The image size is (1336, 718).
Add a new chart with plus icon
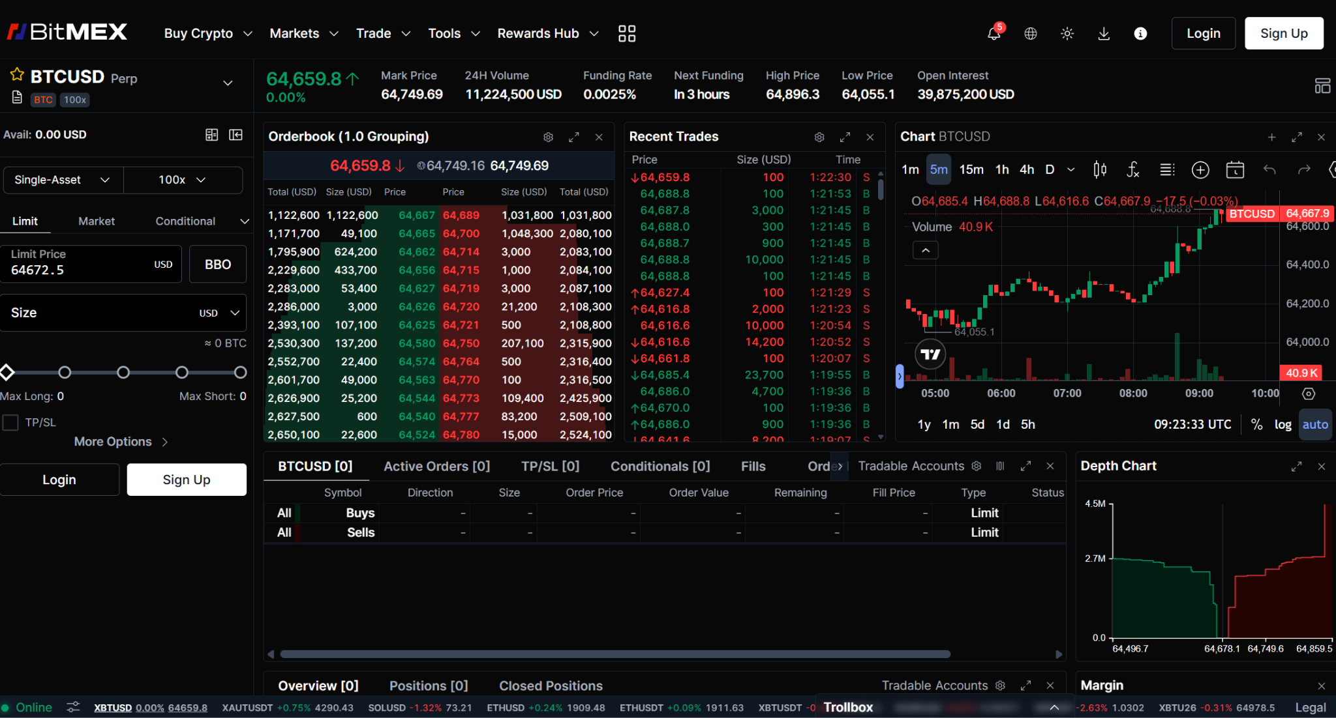(x=1271, y=137)
